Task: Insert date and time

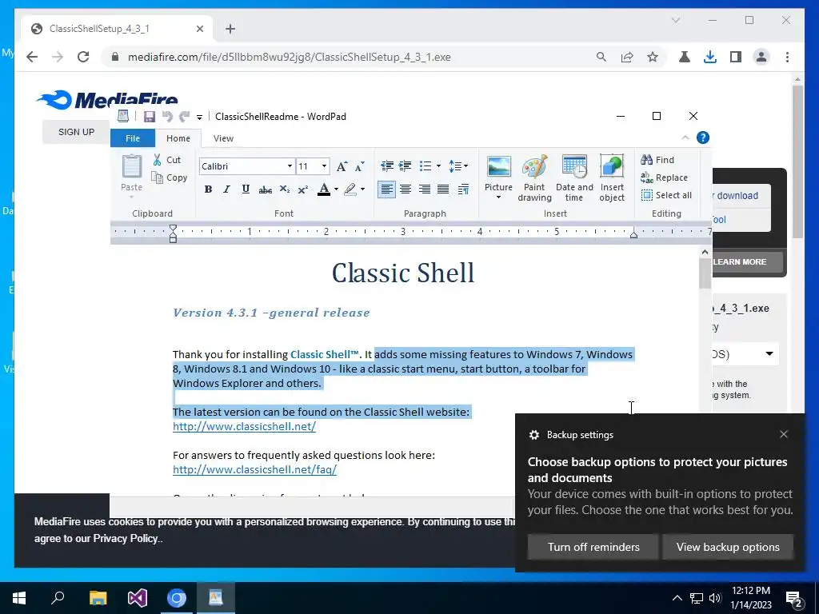Action: tap(574, 177)
